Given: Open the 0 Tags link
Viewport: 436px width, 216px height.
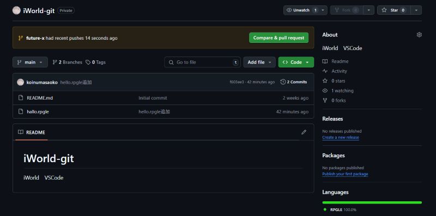Looking at the screenshot, I should (95, 62).
